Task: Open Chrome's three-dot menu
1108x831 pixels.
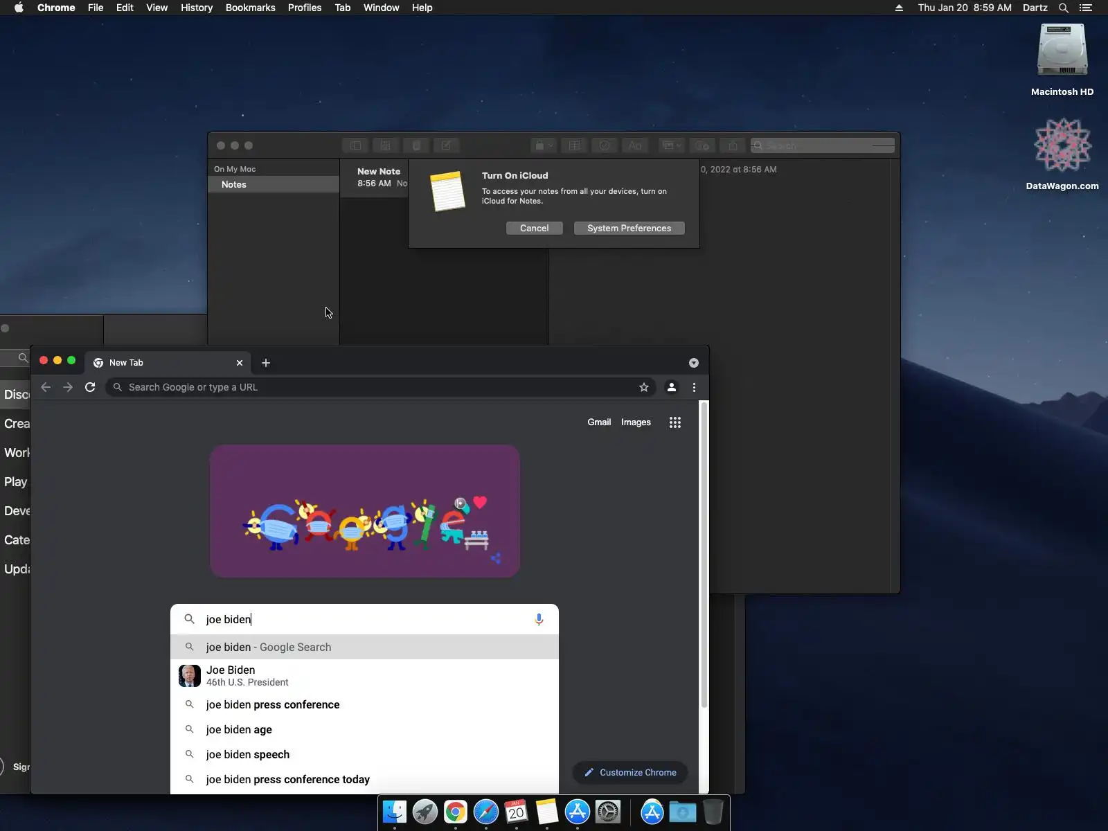Action: click(x=694, y=387)
